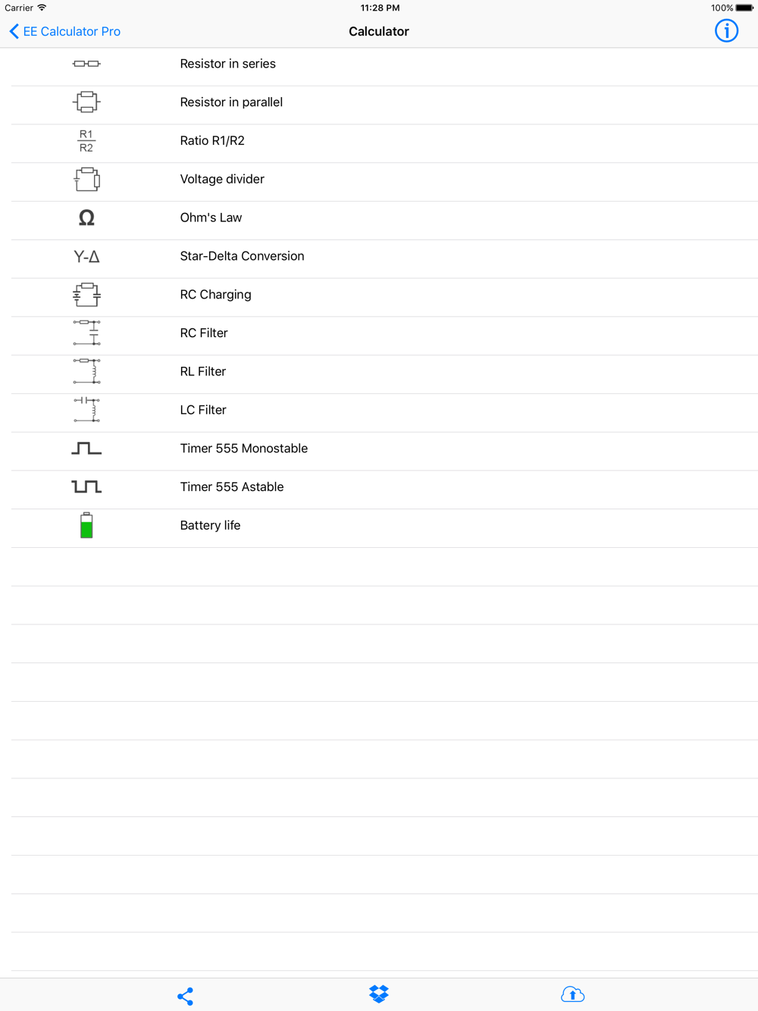Click the R1/R2 ratio icon
The height and width of the screenshot is (1011, 758).
tap(86, 141)
